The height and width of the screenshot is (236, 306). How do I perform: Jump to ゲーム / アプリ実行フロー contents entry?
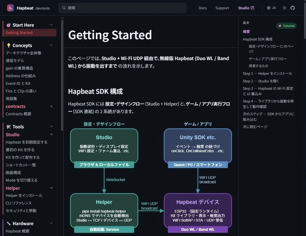(x=268, y=59)
